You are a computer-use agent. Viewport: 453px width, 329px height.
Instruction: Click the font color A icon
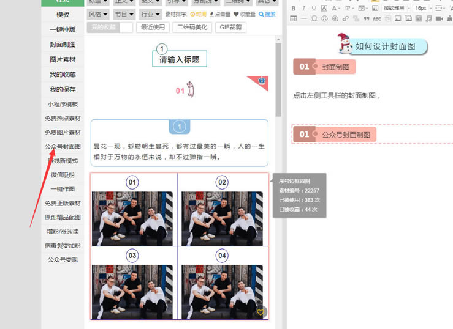click(334, 9)
